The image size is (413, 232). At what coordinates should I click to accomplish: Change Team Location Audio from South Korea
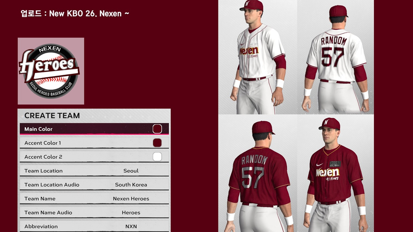pos(94,185)
